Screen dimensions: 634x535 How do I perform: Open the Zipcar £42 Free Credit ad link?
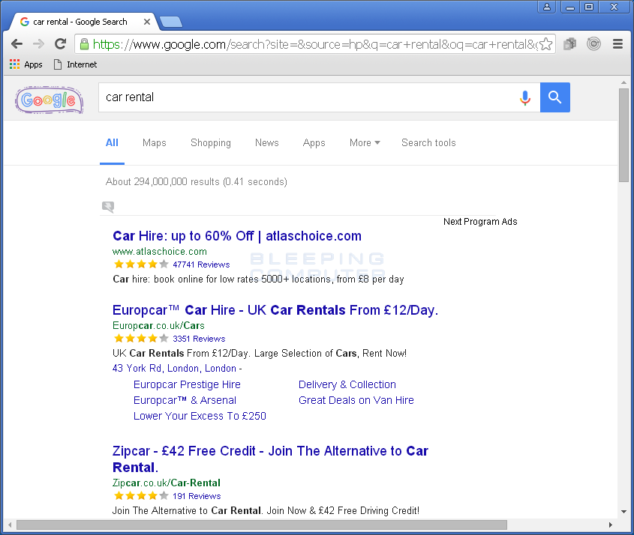tap(270, 459)
